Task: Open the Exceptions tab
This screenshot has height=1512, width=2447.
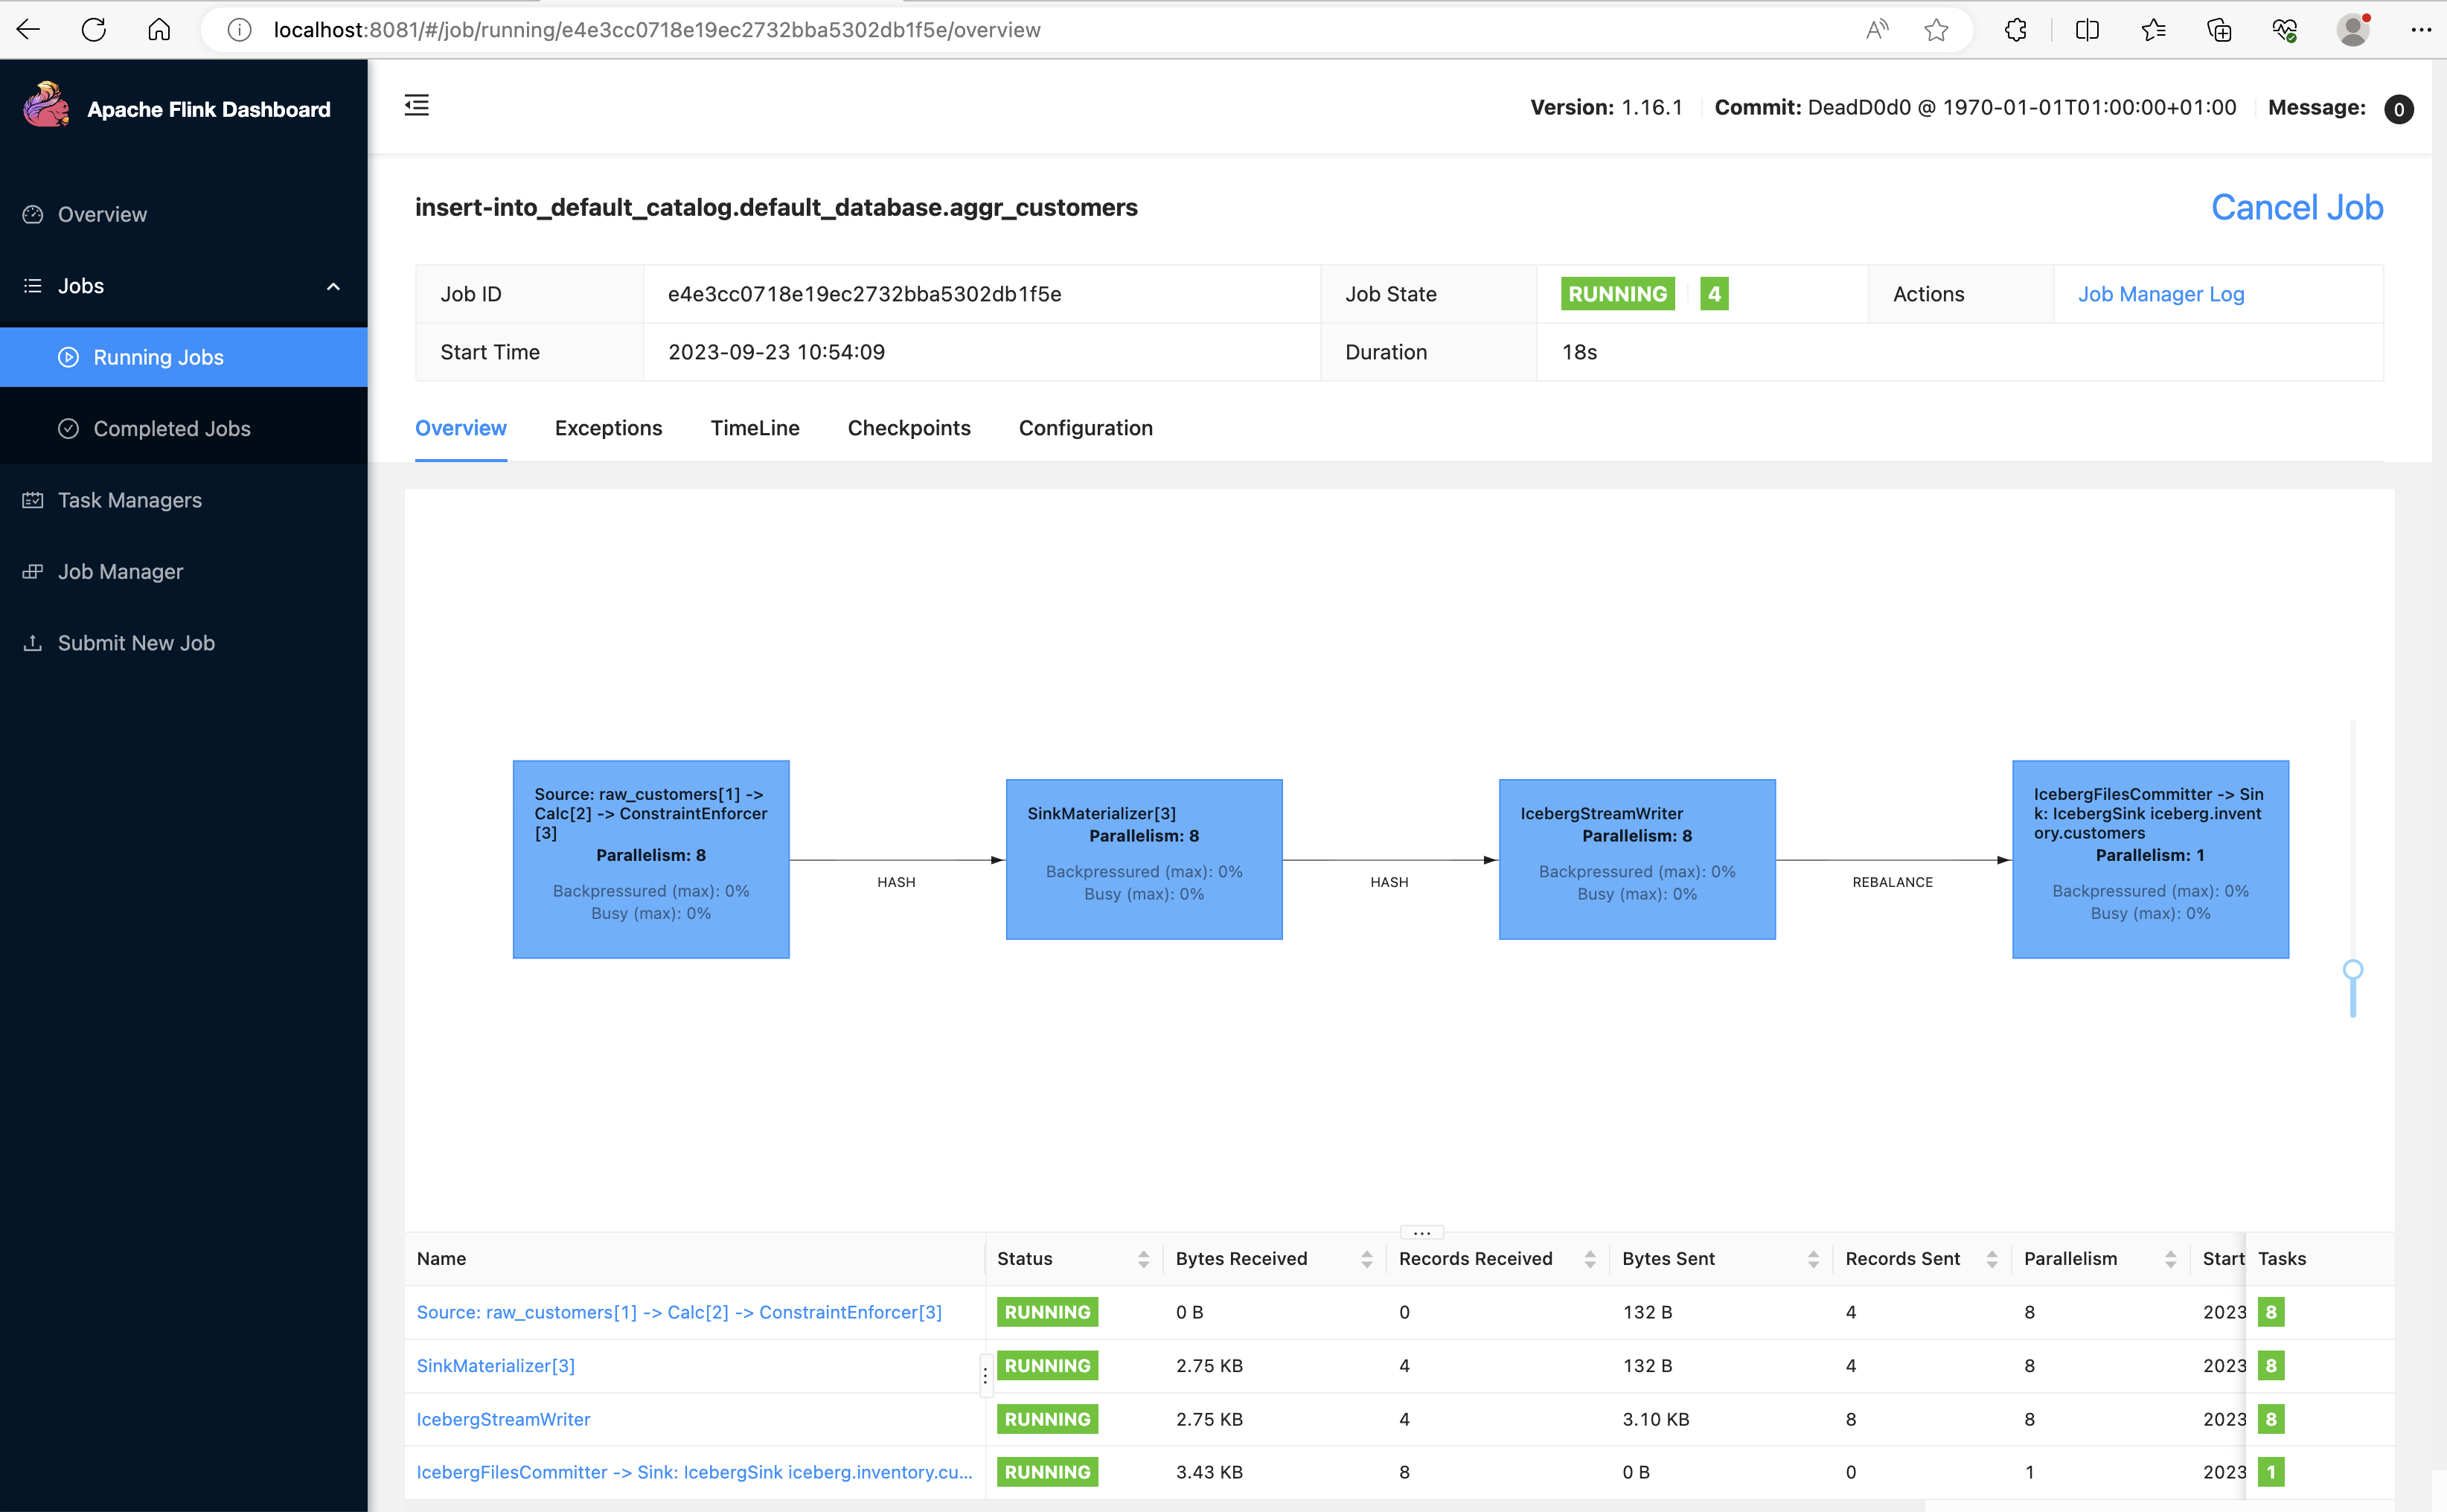Action: (608, 428)
